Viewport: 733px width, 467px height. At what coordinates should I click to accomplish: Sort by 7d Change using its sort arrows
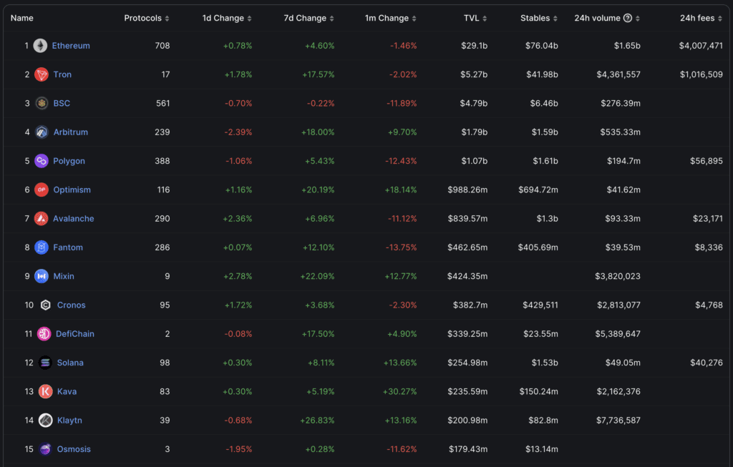click(331, 18)
